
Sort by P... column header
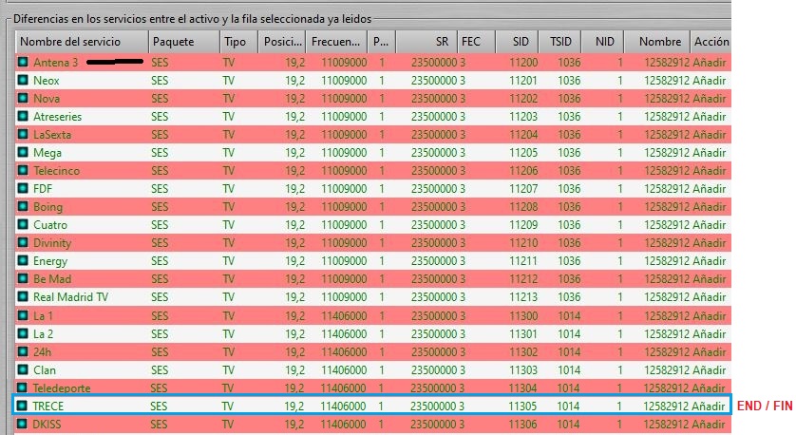(x=381, y=42)
